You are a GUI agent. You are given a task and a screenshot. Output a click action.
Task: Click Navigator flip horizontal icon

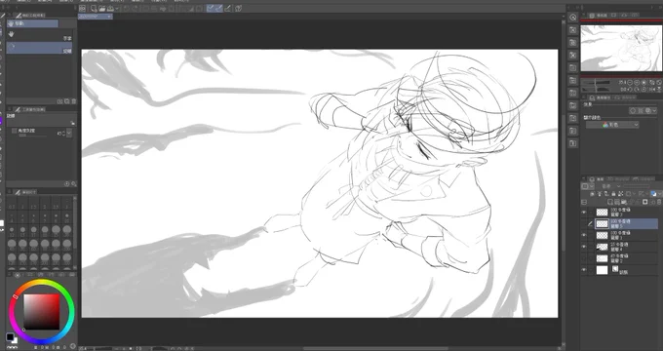pos(652,90)
